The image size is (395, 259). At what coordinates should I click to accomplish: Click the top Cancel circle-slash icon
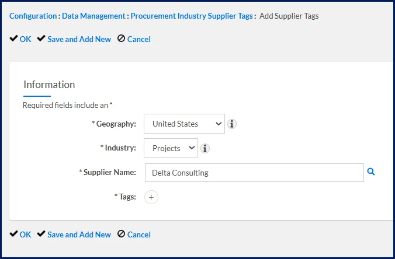(121, 39)
